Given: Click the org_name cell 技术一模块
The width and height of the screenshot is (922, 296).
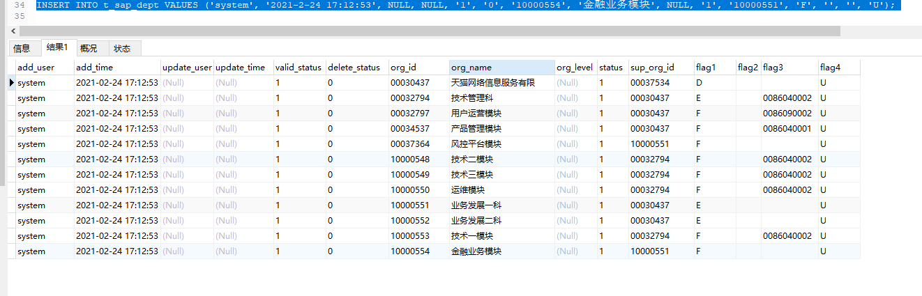Looking at the screenshot, I should pos(502,236).
